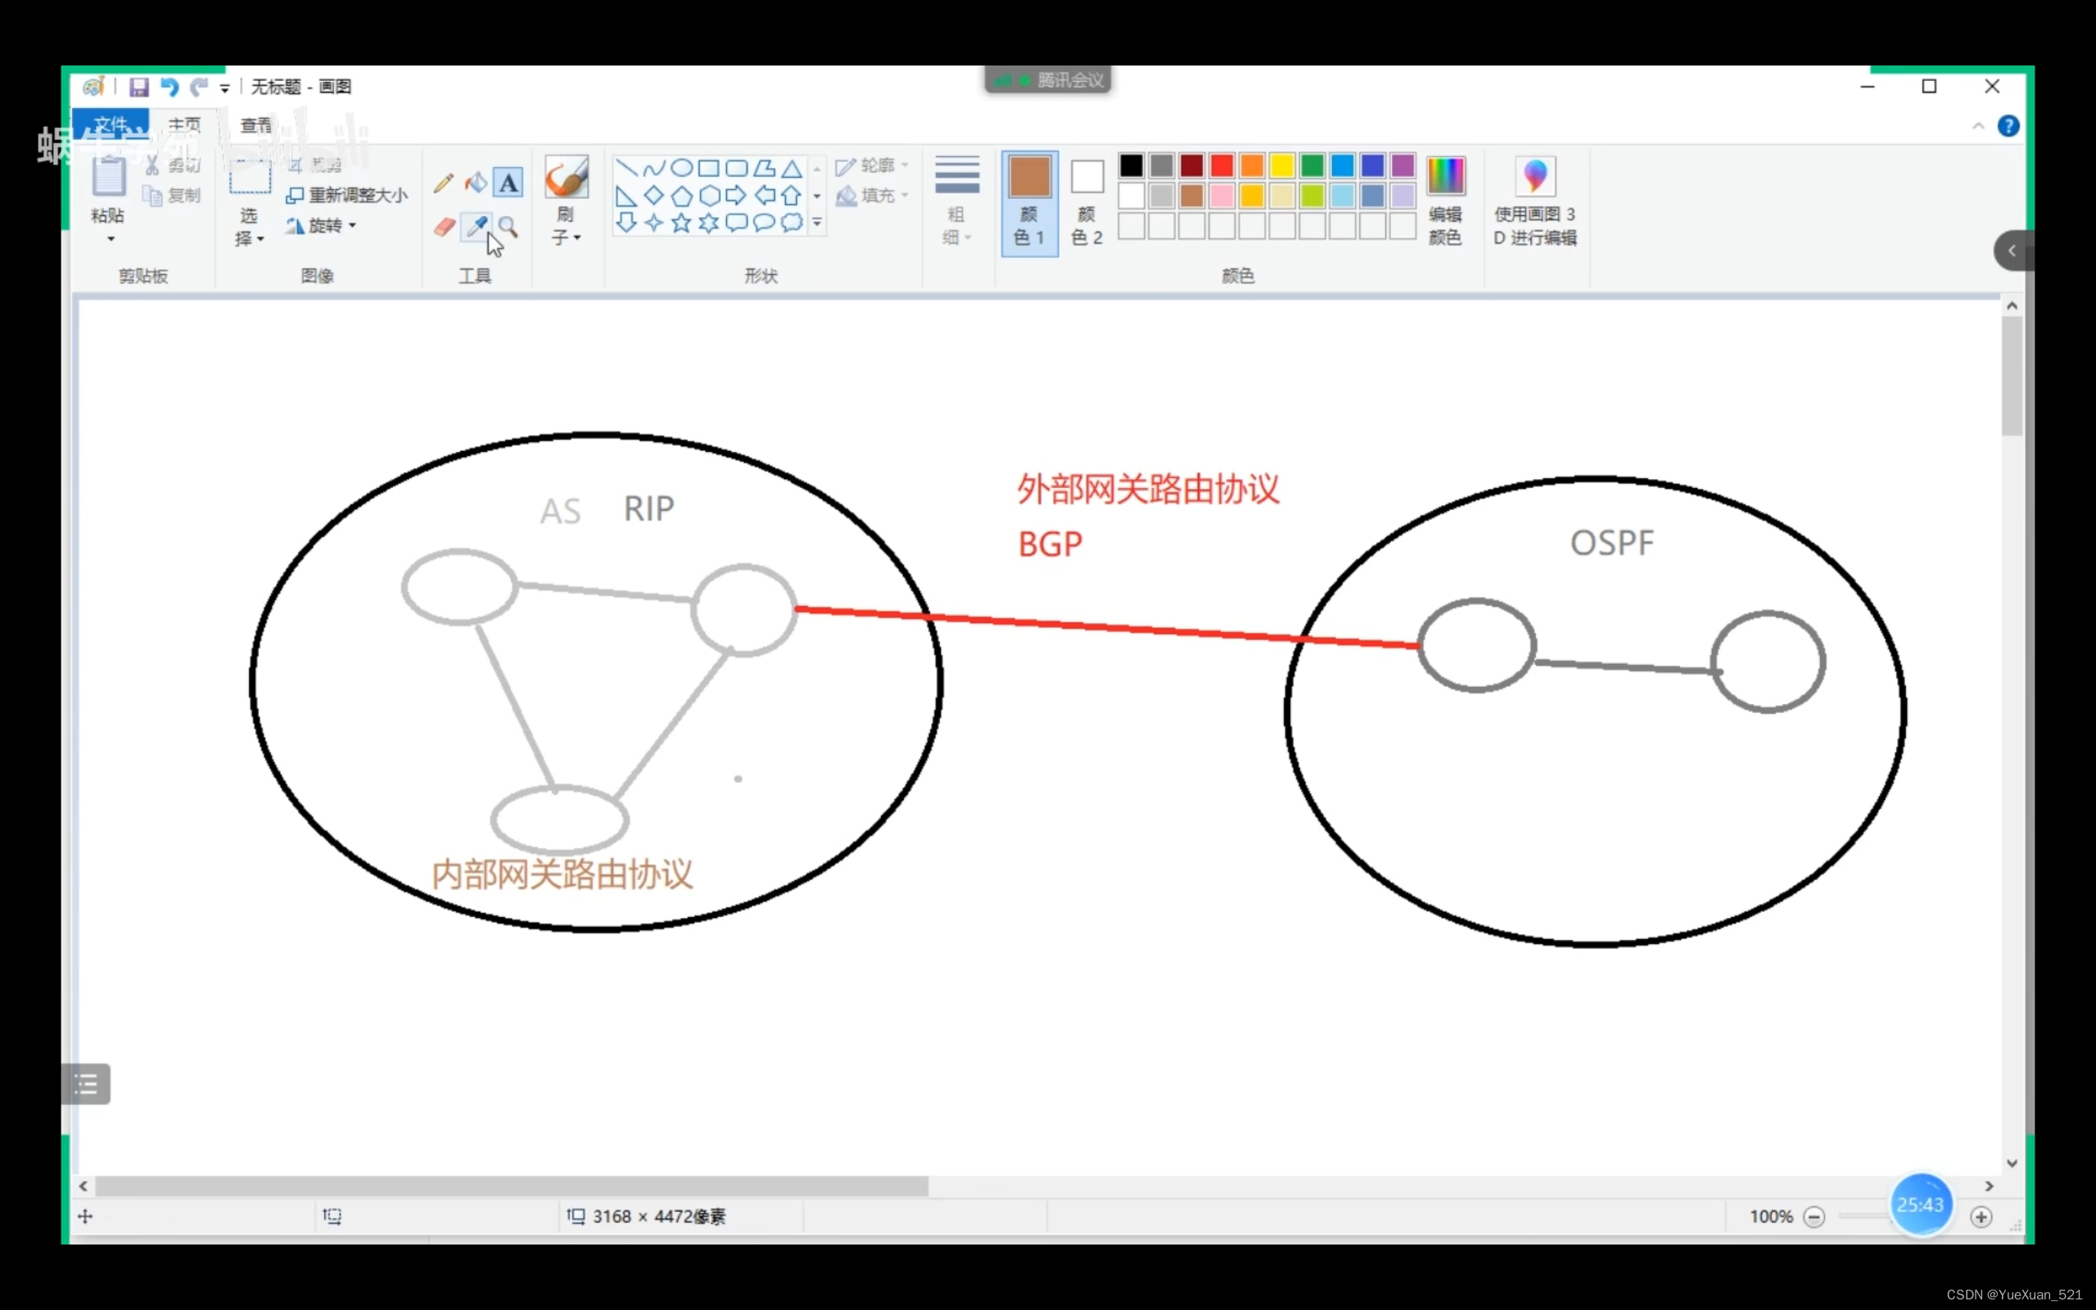Select the Pencil tool
The width and height of the screenshot is (2096, 1310).
click(444, 183)
